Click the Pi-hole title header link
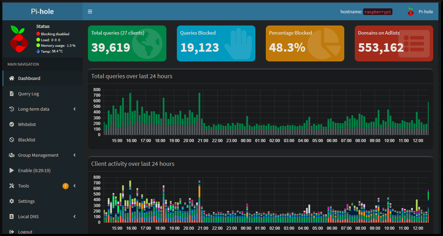This screenshot has width=443, height=236. pos(42,12)
